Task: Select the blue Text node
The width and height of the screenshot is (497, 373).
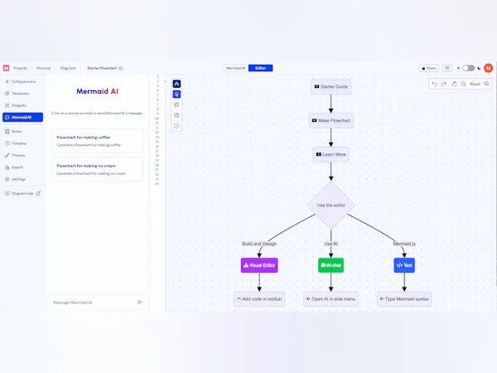Action: pos(404,265)
